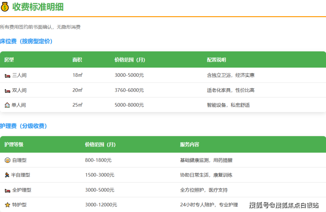
Task: Click the 800-1800元 price cell
Action: point(98,160)
